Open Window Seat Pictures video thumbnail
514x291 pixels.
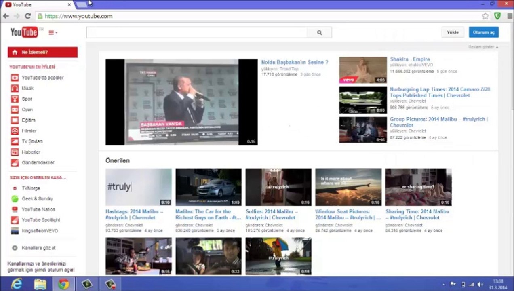tap(348, 187)
